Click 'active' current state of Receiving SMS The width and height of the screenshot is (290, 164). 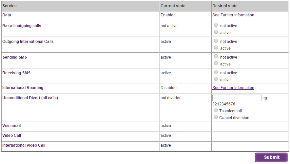(166, 73)
